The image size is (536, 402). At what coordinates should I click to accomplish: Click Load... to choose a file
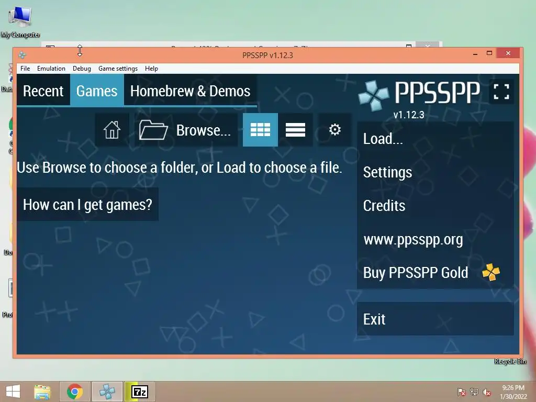[x=435, y=139]
